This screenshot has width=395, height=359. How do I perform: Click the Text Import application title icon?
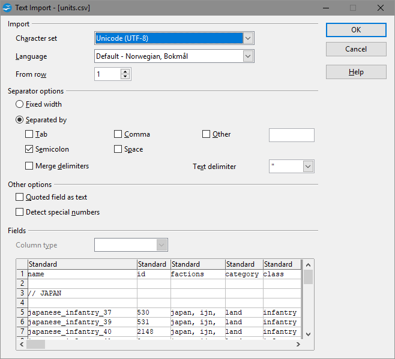[x=7, y=8]
